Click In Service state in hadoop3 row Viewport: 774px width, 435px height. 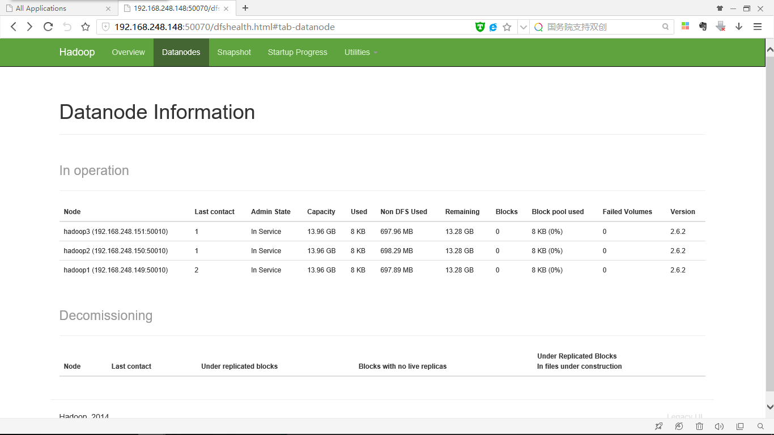(266, 232)
